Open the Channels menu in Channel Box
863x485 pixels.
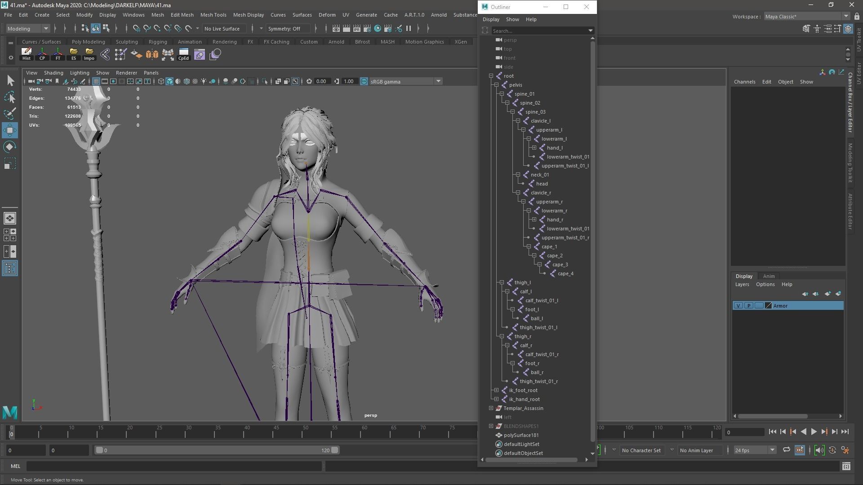click(744, 82)
